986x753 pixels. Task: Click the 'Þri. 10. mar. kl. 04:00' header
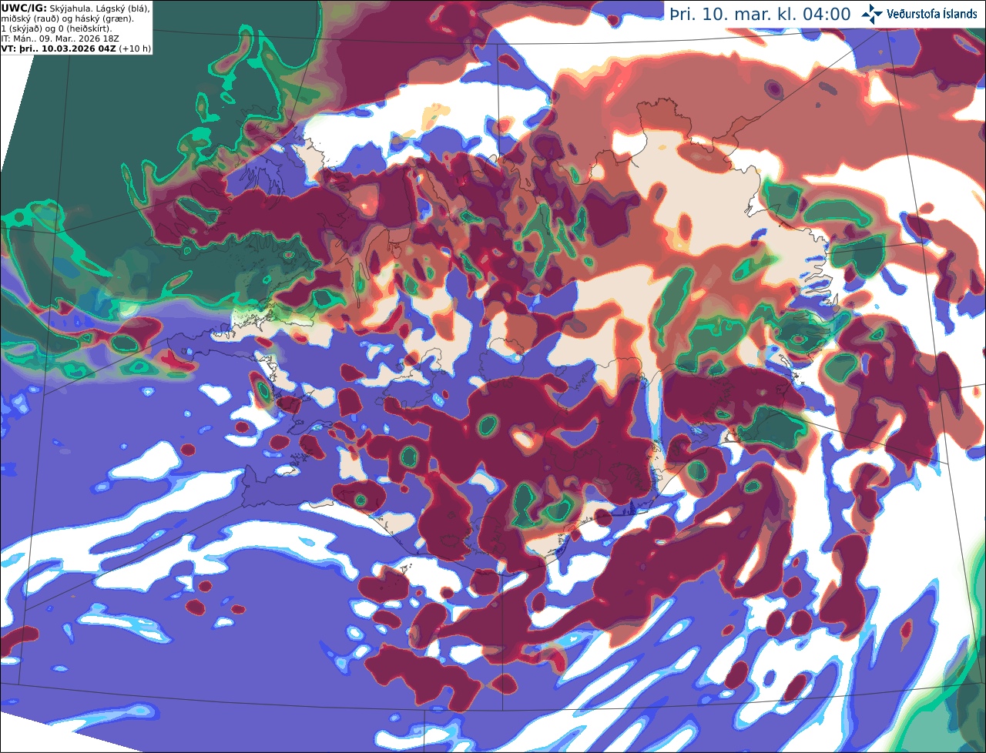760,14
